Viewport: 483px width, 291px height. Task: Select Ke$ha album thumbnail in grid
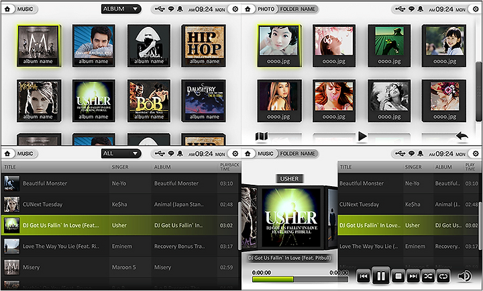pyautogui.click(x=39, y=101)
